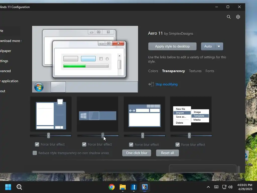Open the Style sidebar item
This screenshot has width=257, height=193.
(2, 31)
